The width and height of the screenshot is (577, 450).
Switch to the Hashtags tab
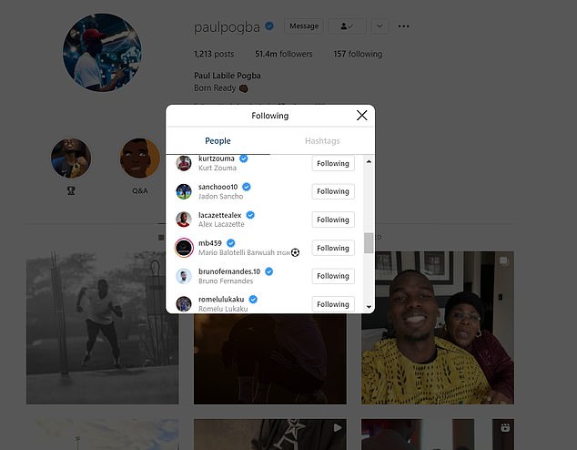tap(322, 140)
